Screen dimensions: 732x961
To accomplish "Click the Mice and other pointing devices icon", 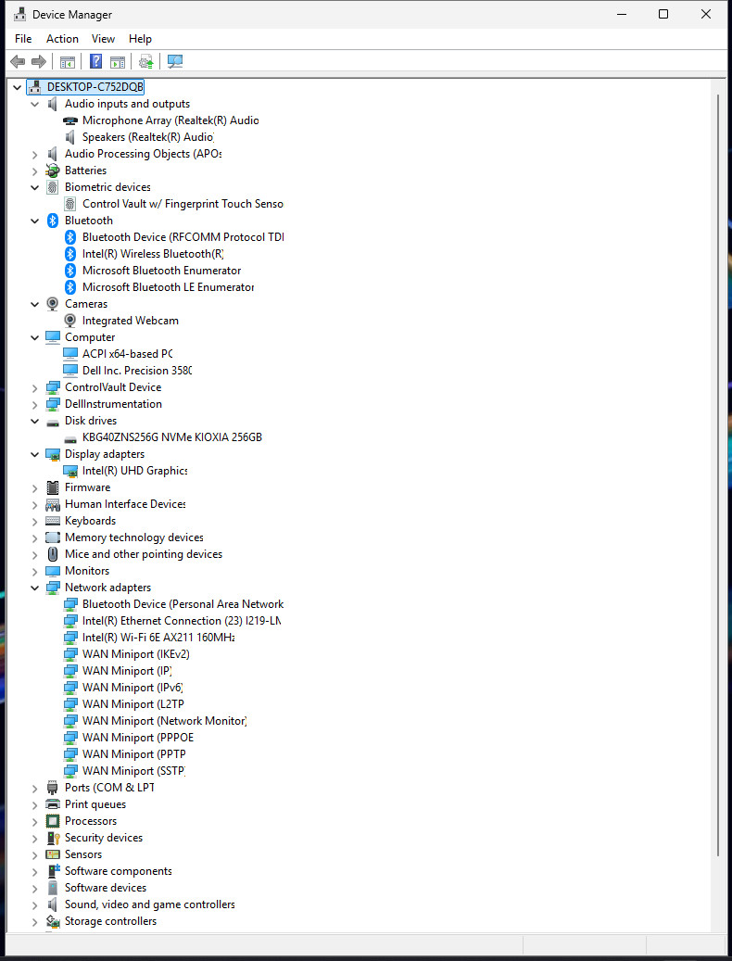I will [53, 554].
